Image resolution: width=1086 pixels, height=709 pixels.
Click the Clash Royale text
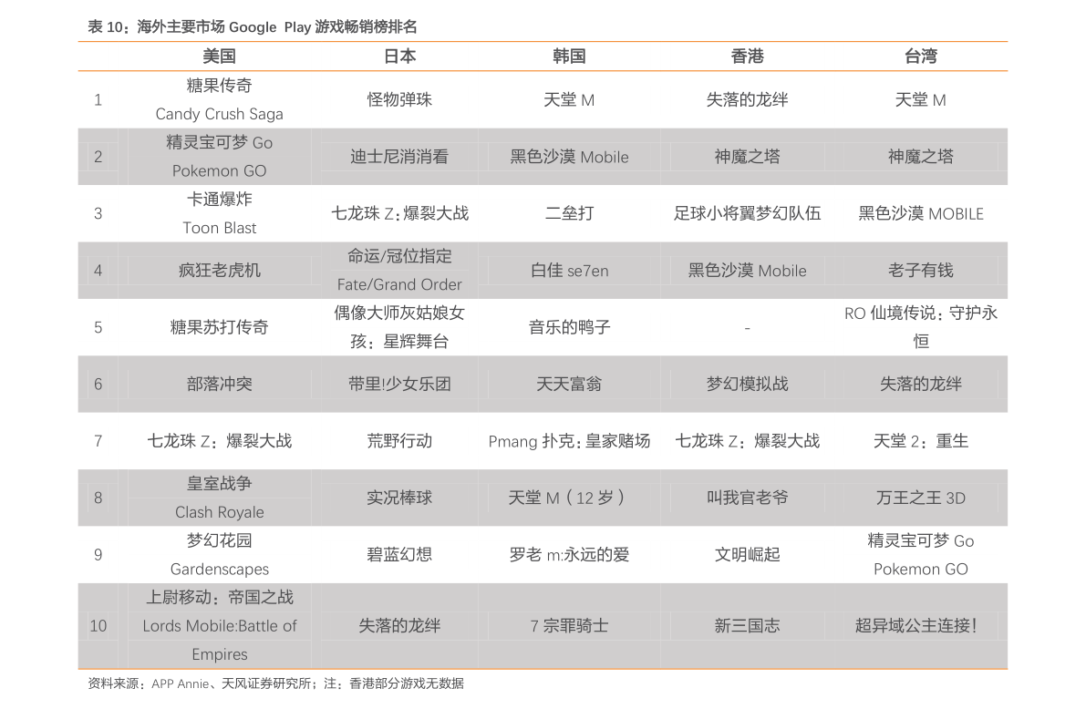[219, 511]
